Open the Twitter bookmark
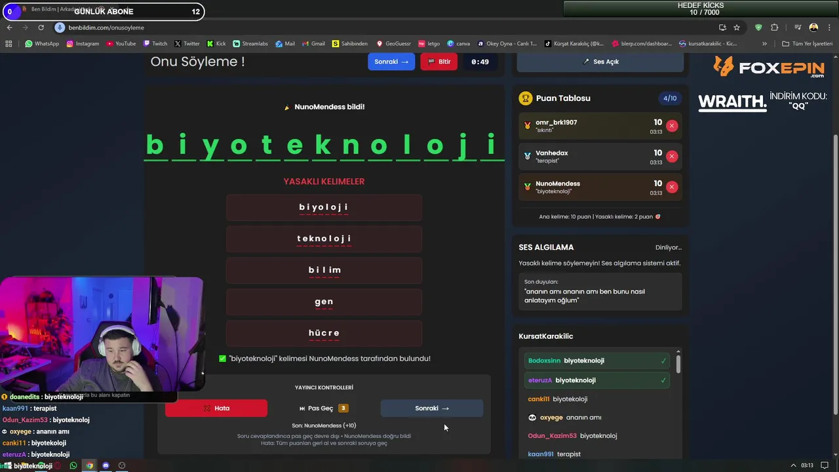The image size is (839, 472). pos(187,44)
